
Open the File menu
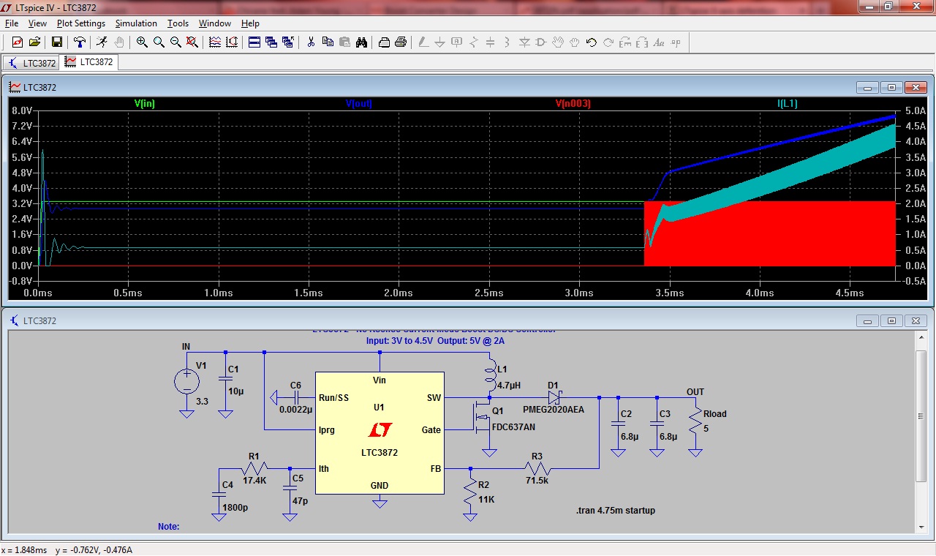pyautogui.click(x=12, y=23)
